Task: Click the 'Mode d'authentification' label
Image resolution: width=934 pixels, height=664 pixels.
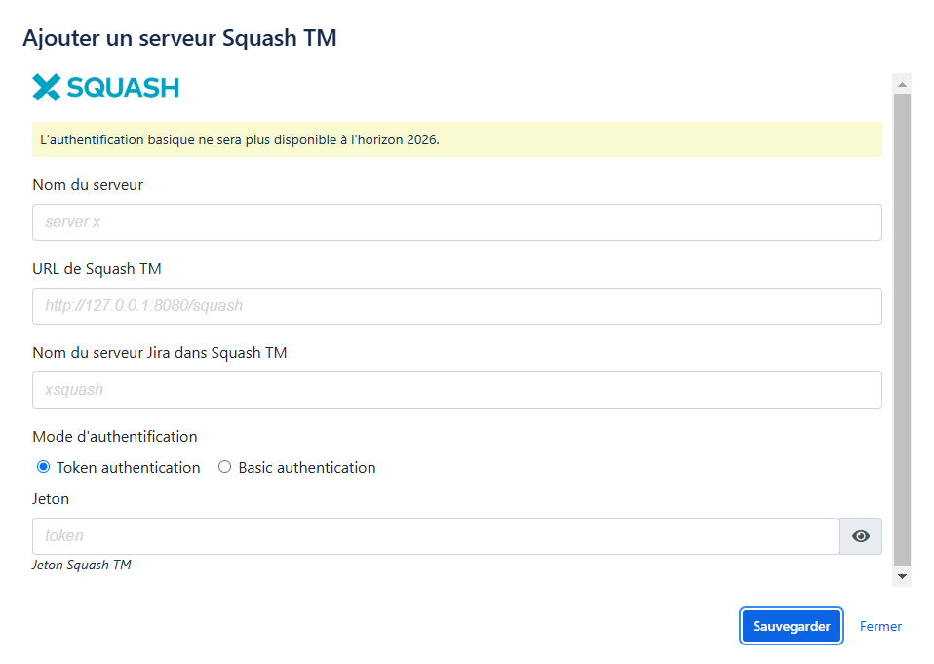Action: (115, 436)
